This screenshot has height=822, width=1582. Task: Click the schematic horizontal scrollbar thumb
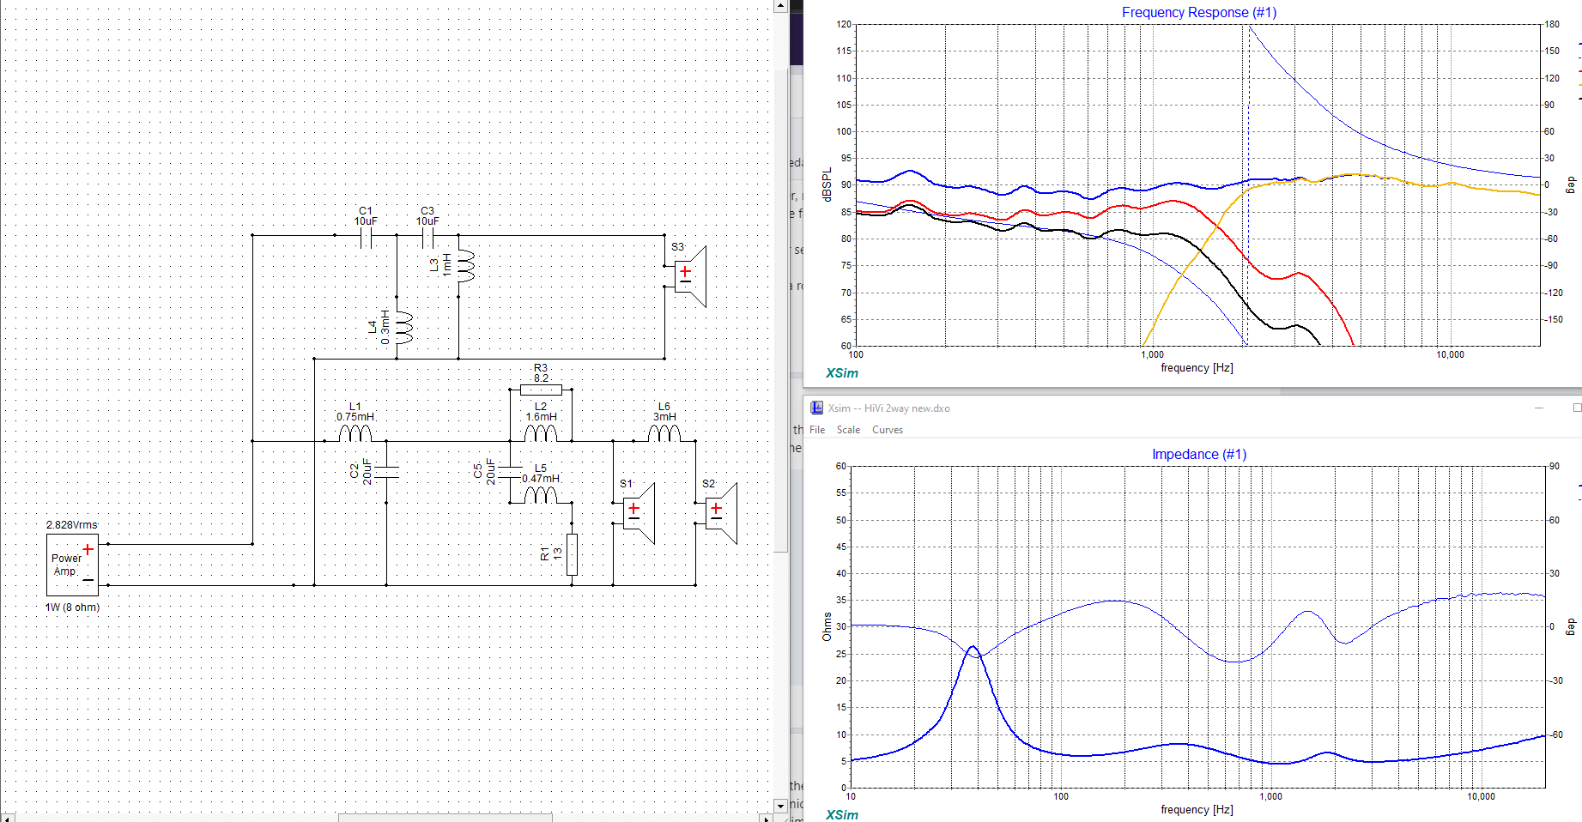pyautogui.click(x=445, y=818)
